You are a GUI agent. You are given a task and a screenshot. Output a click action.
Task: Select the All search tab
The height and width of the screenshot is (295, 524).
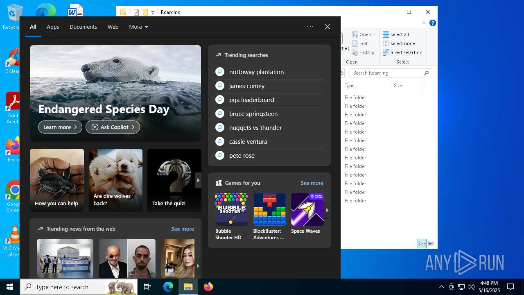pos(33,27)
